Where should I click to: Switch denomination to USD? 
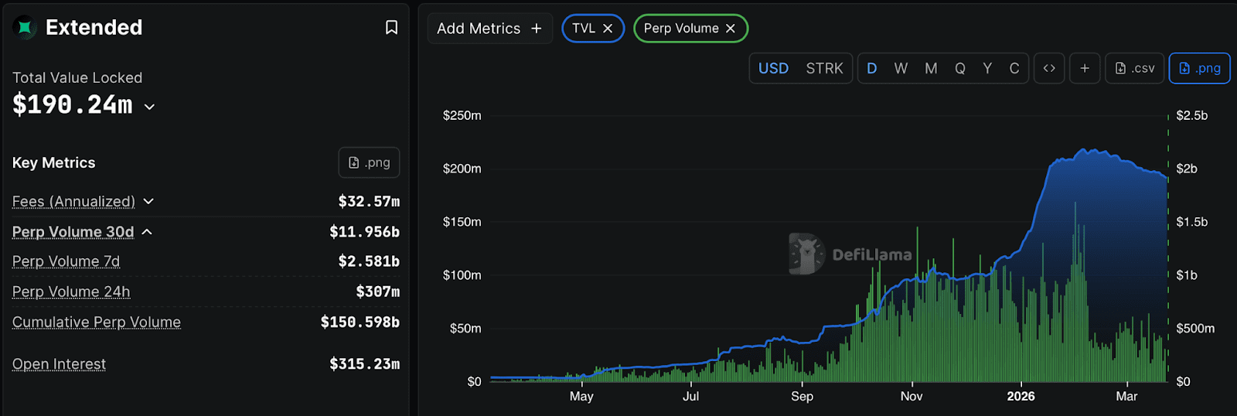[x=773, y=68]
